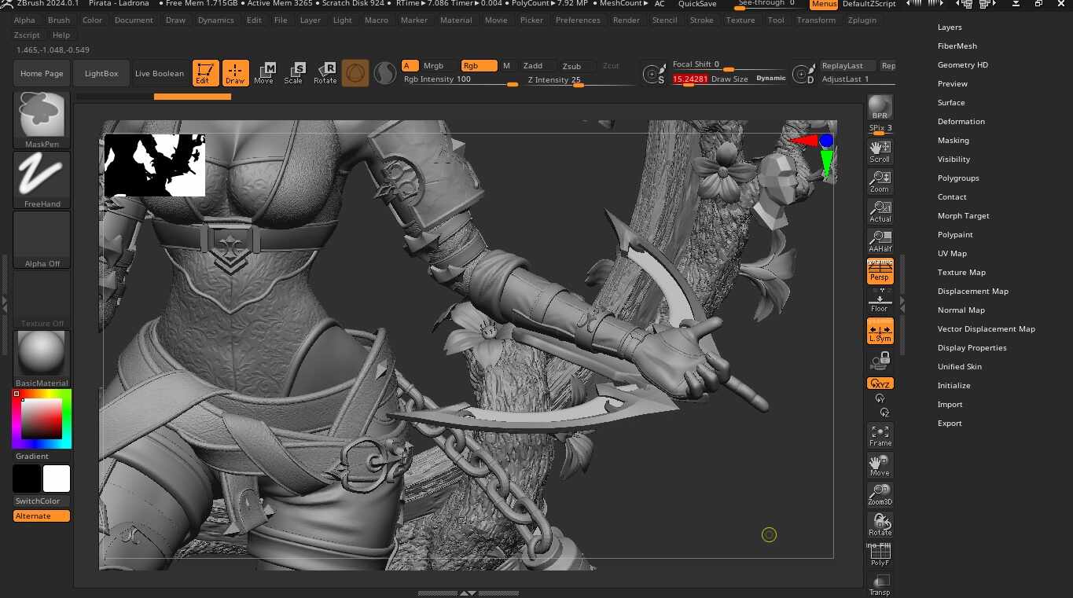Open the FreeHand stroke selector

tap(42, 180)
